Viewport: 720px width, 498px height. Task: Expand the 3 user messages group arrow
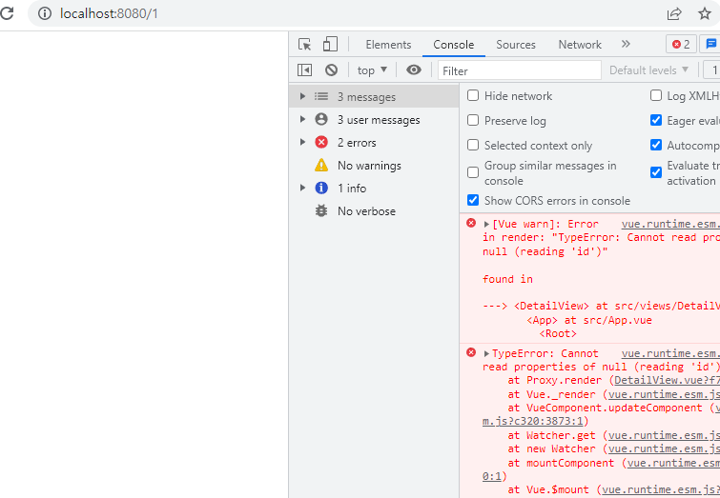click(x=302, y=119)
